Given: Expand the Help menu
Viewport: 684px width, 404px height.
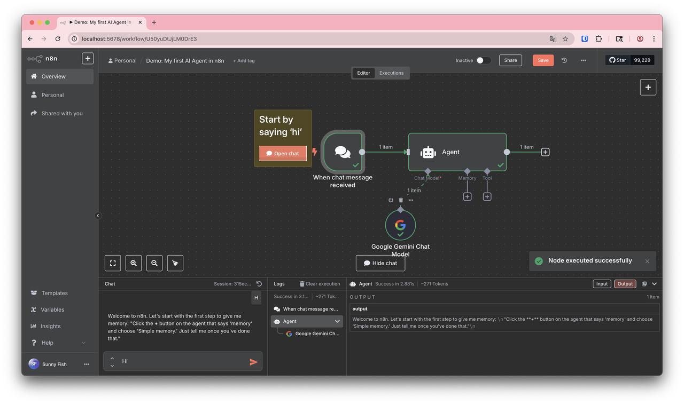Looking at the screenshot, I should (x=60, y=343).
